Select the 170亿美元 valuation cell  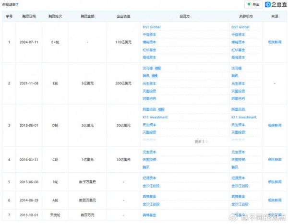pos(123,42)
